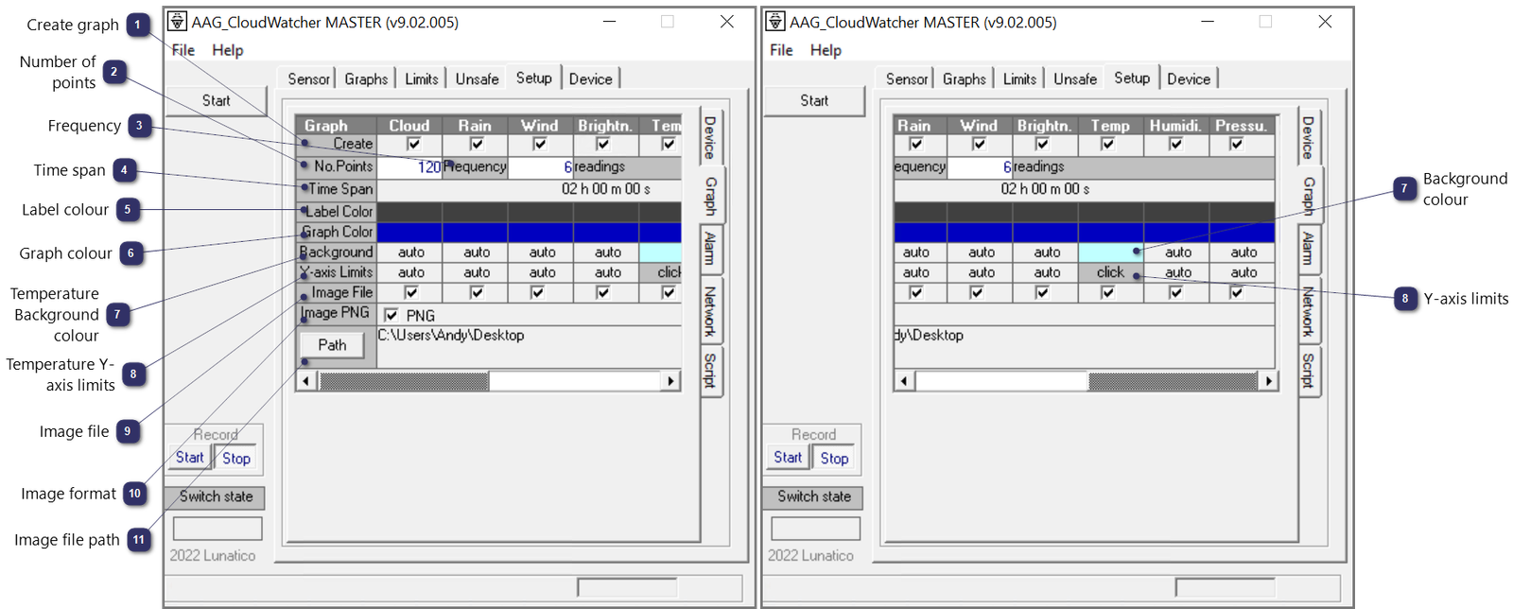Viewport: 1513px width, 609px height.
Task: Click the 'click' Y-axis cell under Temp, right window
Action: point(1111,272)
